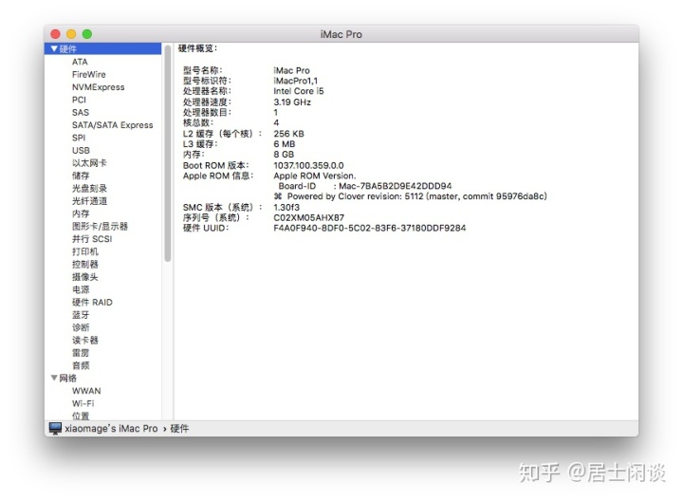Click the 8 GB memory value
Viewport: 683px width, 500px height.
pyautogui.click(x=284, y=155)
